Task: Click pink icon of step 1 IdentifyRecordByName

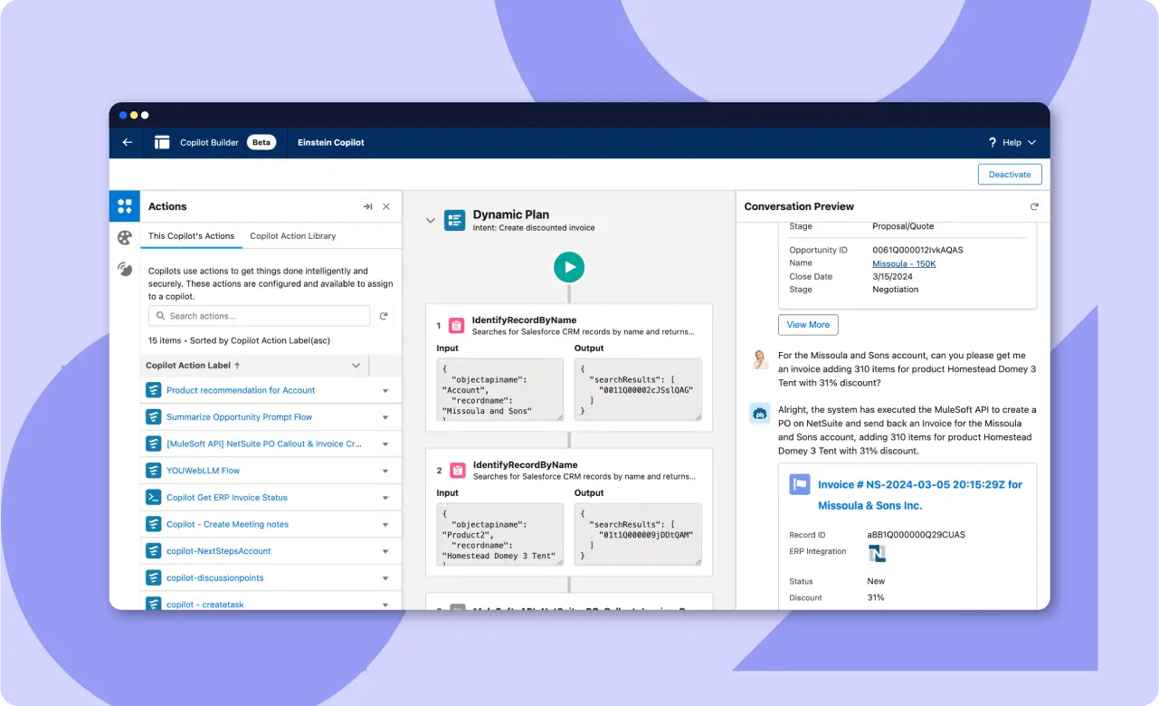Action: pos(457,326)
